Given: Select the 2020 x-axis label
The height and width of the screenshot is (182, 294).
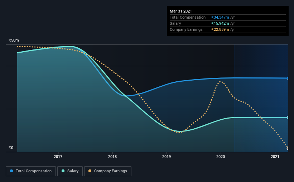Looking at the screenshot, I should click(x=221, y=157).
